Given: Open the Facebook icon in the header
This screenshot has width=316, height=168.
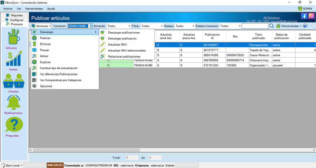Looking at the screenshot, I should click(304, 16).
